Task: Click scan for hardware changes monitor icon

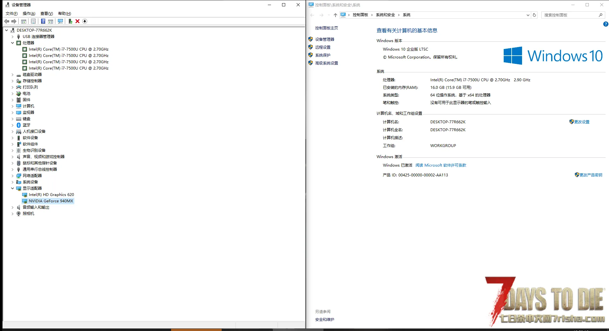Action: point(60,21)
